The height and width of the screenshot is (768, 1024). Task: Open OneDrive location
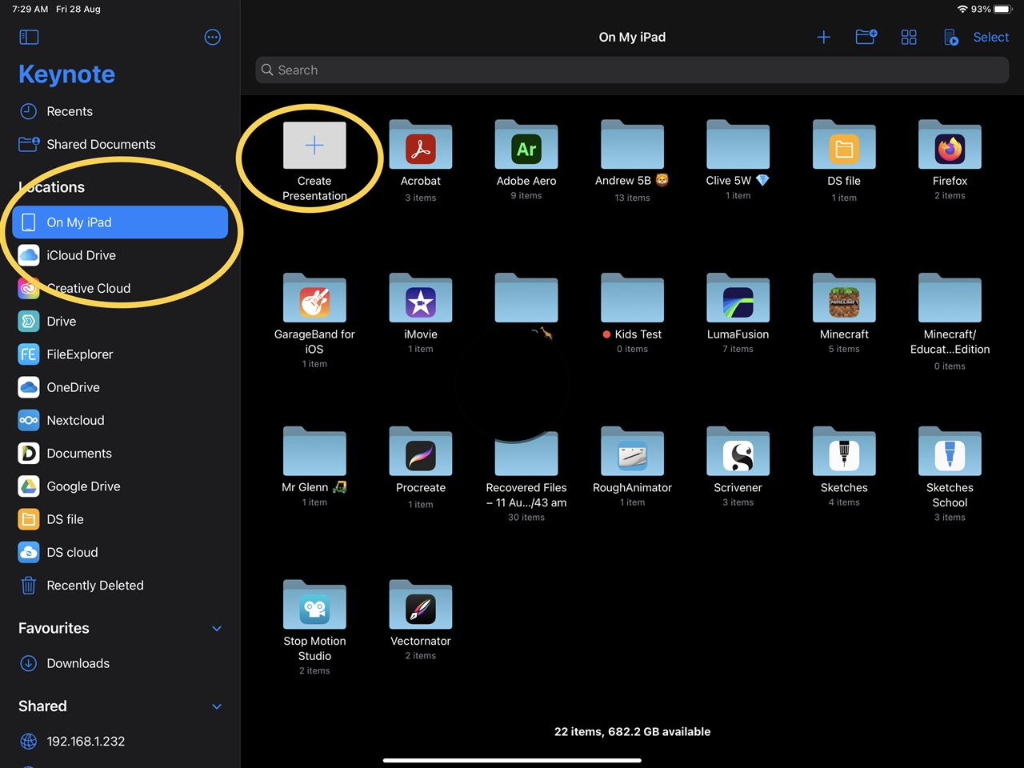[120, 387]
